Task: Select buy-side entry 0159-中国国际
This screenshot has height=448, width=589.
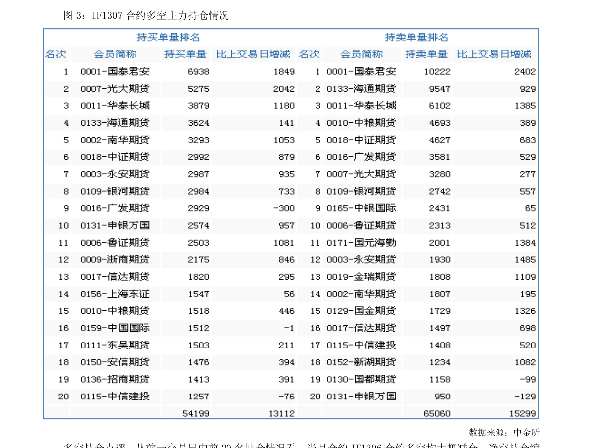Action: point(115,328)
